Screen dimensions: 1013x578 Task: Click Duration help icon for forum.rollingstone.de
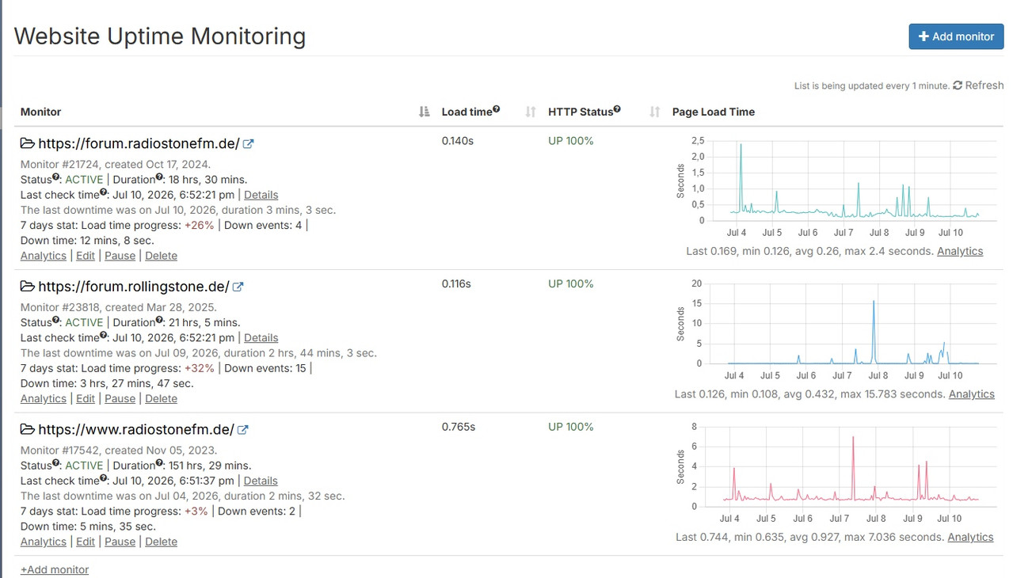pyautogui.click(x=158, y=320)
